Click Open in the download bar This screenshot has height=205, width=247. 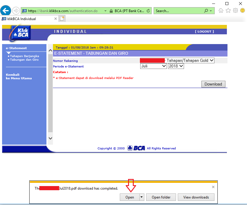point(130,197)
